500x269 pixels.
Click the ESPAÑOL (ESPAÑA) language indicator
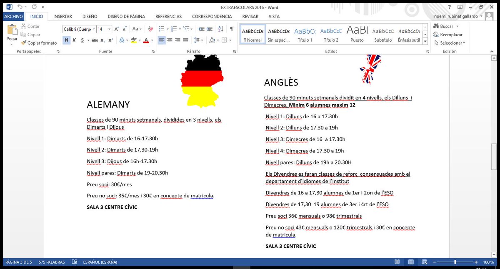100,262
